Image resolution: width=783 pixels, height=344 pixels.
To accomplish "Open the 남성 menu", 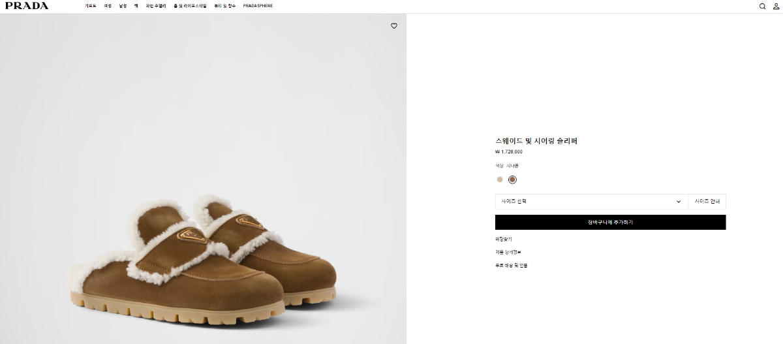I will [x=123, y=6].
